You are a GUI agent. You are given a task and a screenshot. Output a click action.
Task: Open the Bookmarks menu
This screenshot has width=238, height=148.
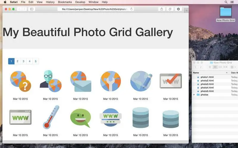65,2
